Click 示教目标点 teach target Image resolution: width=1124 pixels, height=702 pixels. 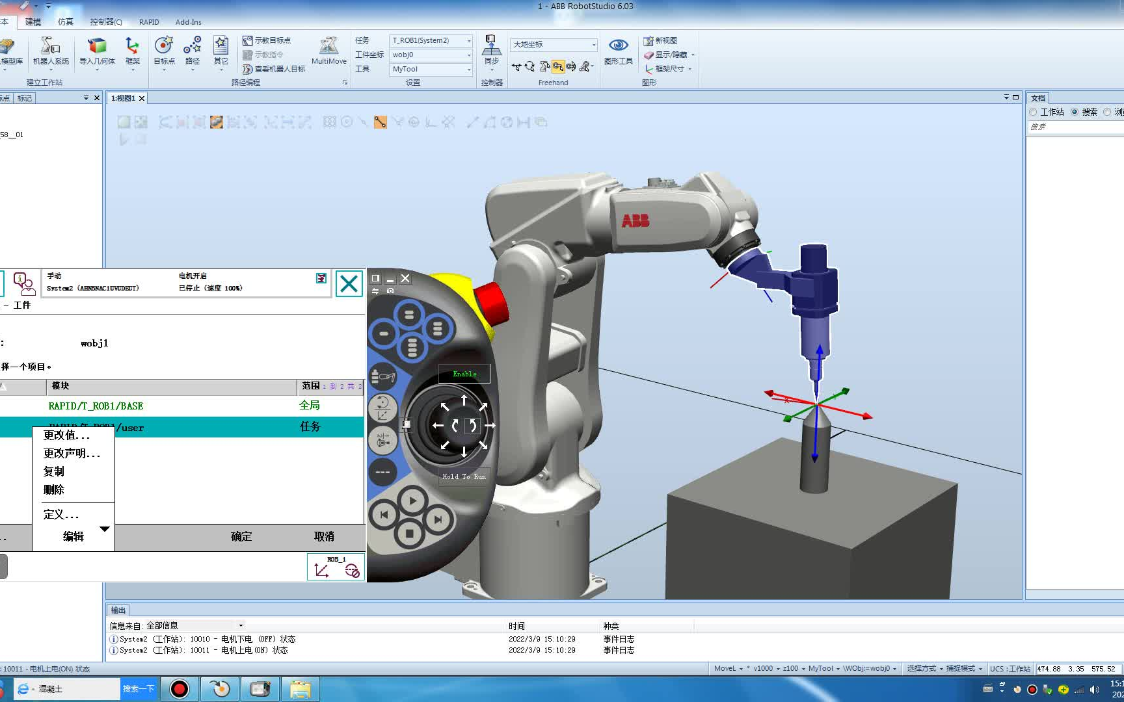[x=267, y=40]
